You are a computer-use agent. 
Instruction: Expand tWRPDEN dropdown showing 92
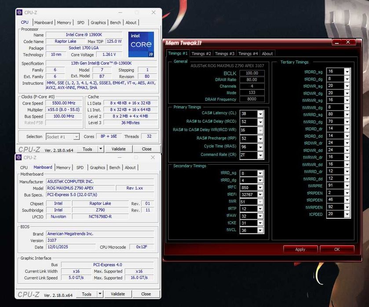point(347,207)
